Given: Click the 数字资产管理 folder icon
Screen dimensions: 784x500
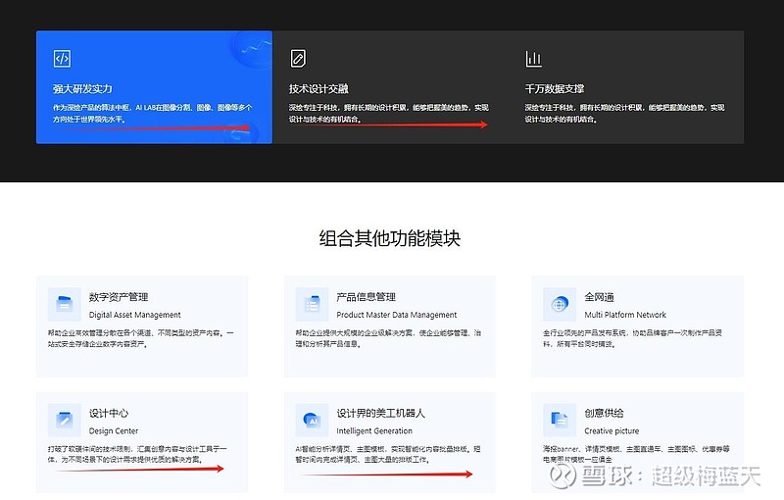Looking at the screenshot, I should coord(64,304).
